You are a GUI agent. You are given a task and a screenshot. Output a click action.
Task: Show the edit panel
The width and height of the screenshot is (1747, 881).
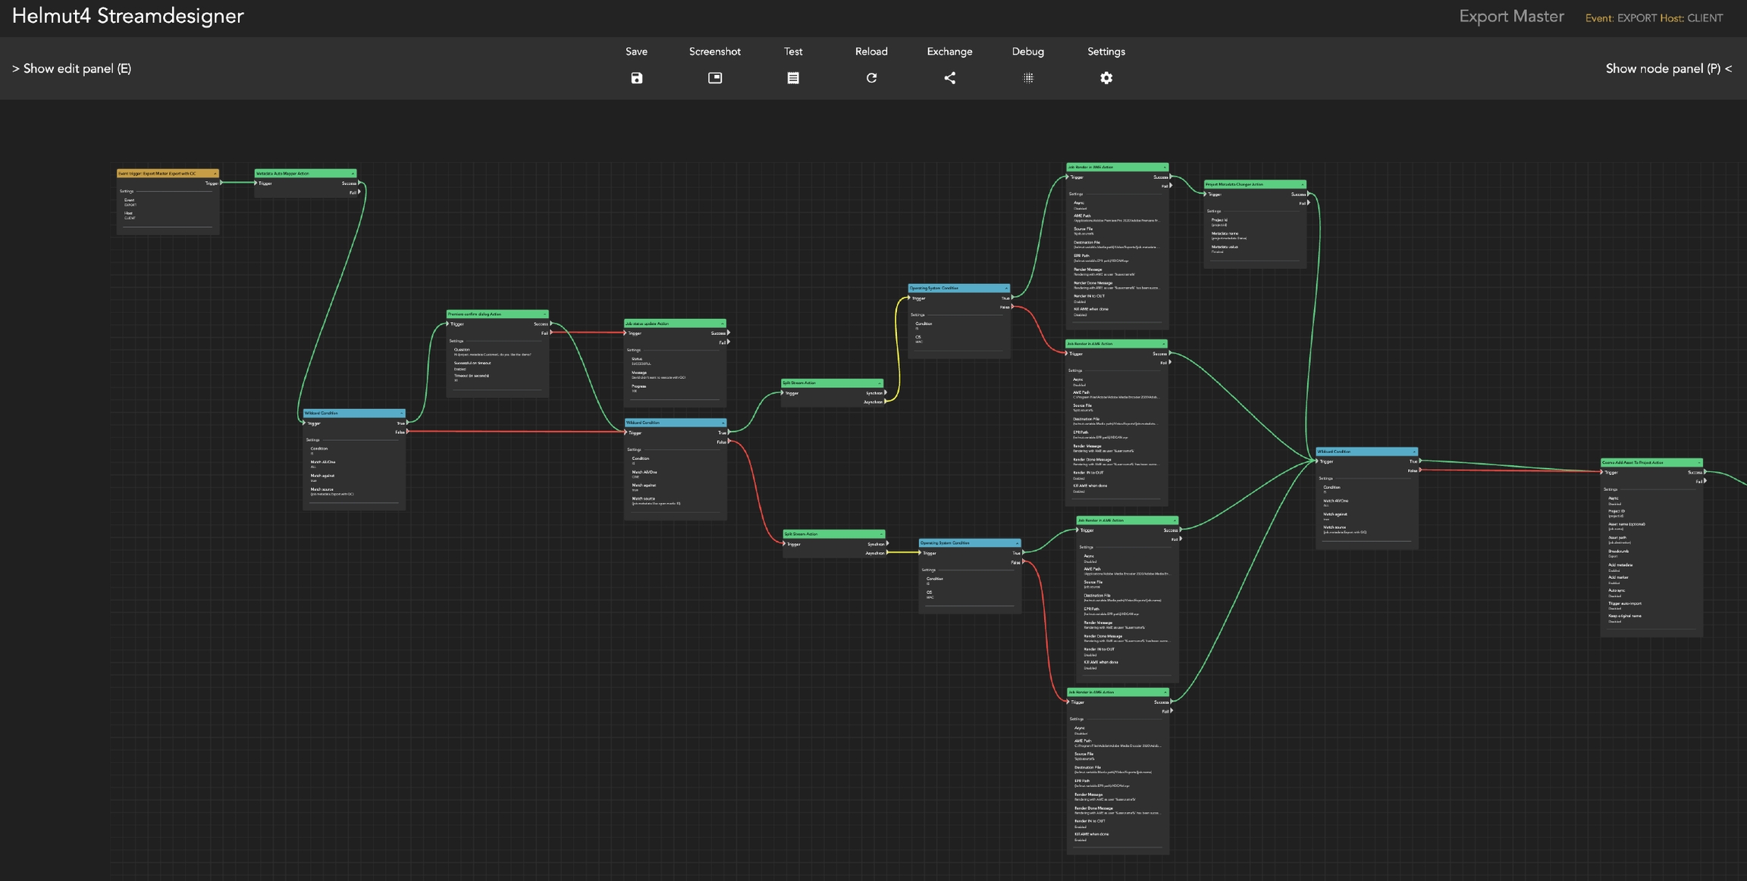click(x=72, y=69)
